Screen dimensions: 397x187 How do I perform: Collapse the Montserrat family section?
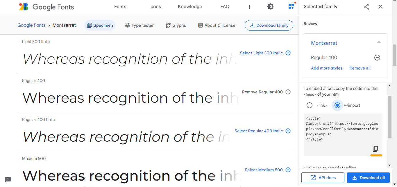[x=379, y=43]
